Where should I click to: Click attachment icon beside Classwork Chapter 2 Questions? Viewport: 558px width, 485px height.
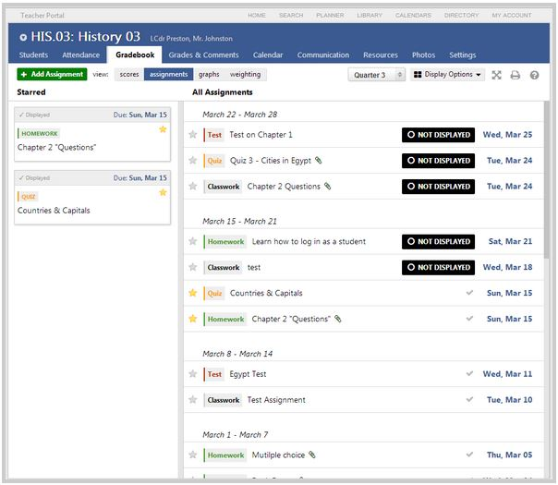tap(327, 186)
